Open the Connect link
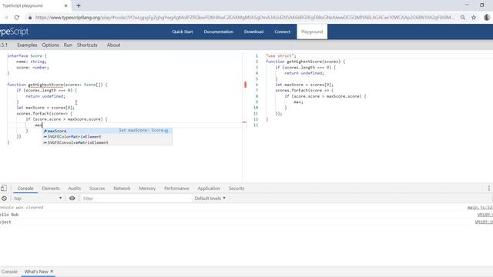493x277 pixels. [x=283, y=32]
